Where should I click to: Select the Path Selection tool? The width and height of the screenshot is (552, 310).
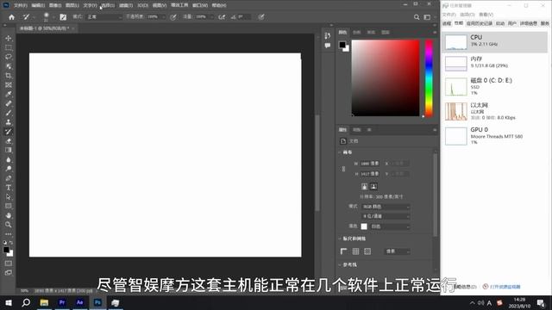click(9, 197)
